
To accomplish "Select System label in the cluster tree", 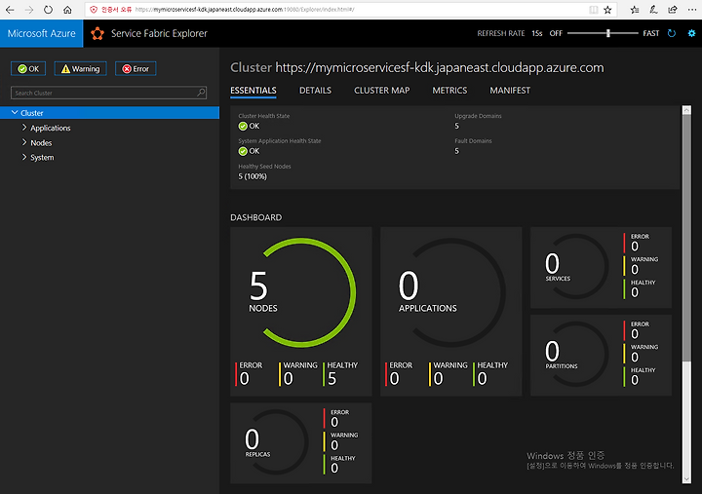I will (x=42, y=158).
